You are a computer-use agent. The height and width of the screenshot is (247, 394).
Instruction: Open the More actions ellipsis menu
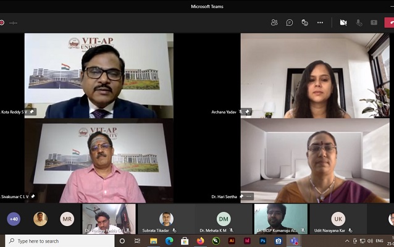point(320,22)
